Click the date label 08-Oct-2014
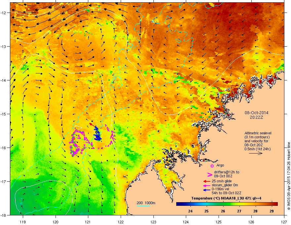 (x=256, y=113)
